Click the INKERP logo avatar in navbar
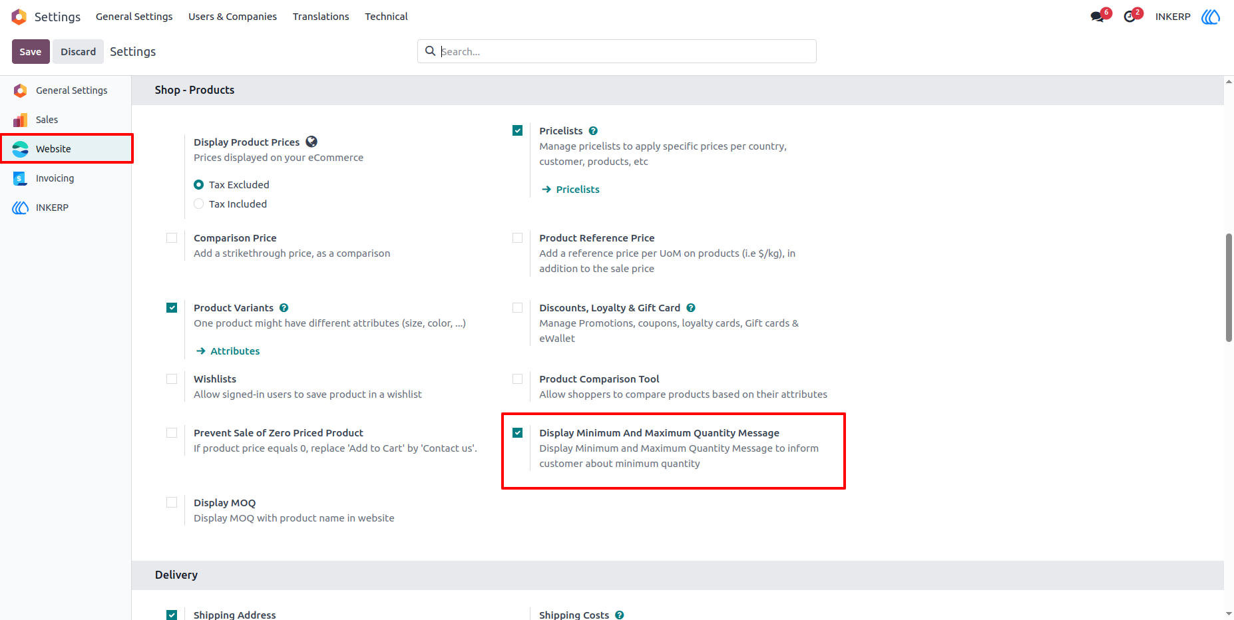 (1211, 17)
